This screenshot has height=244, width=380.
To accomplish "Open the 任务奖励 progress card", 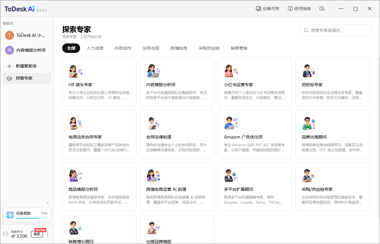I will click(x=27, y=215).
